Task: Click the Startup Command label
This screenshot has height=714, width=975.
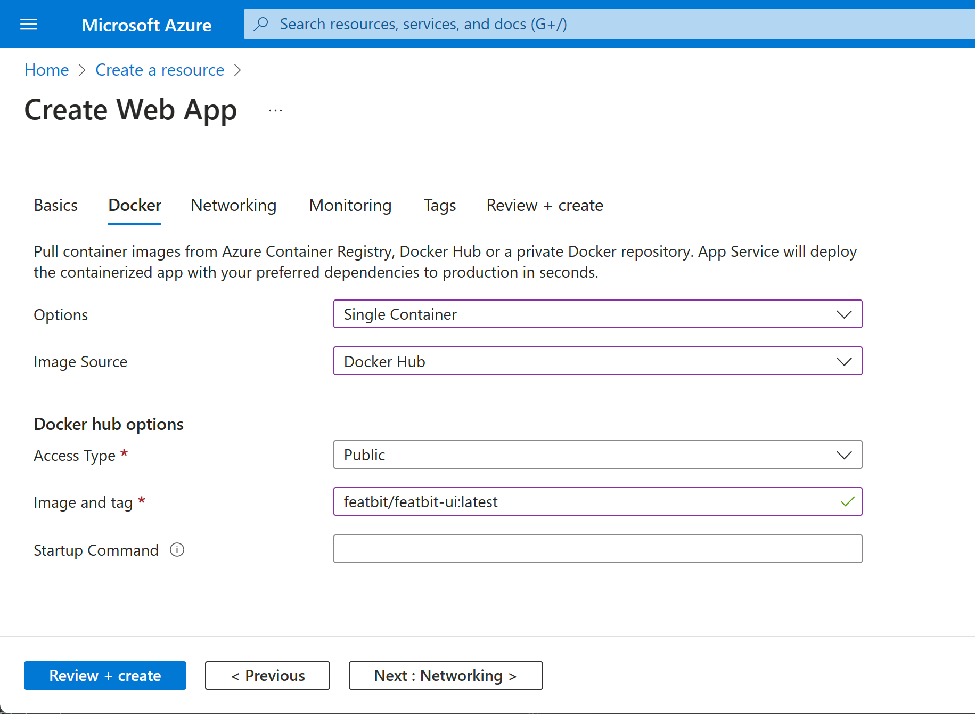Action: (x=96, y=550)
